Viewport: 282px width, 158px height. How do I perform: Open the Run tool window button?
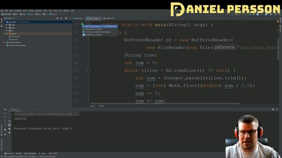click(42, 154)
